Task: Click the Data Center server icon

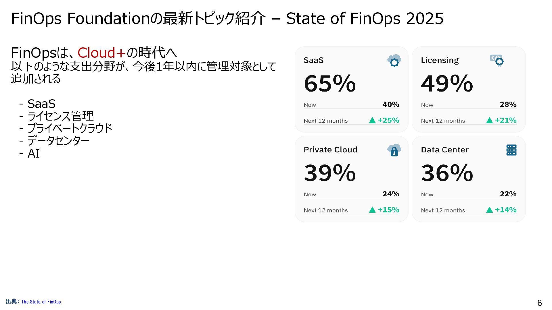Action: pos(511,150)
